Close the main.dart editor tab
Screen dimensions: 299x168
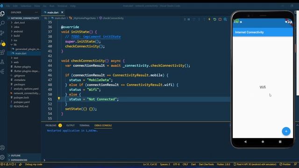click(62, 13)
